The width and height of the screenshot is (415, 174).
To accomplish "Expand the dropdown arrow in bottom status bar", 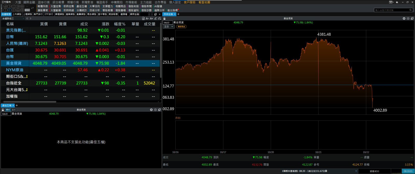I will 356,171.
